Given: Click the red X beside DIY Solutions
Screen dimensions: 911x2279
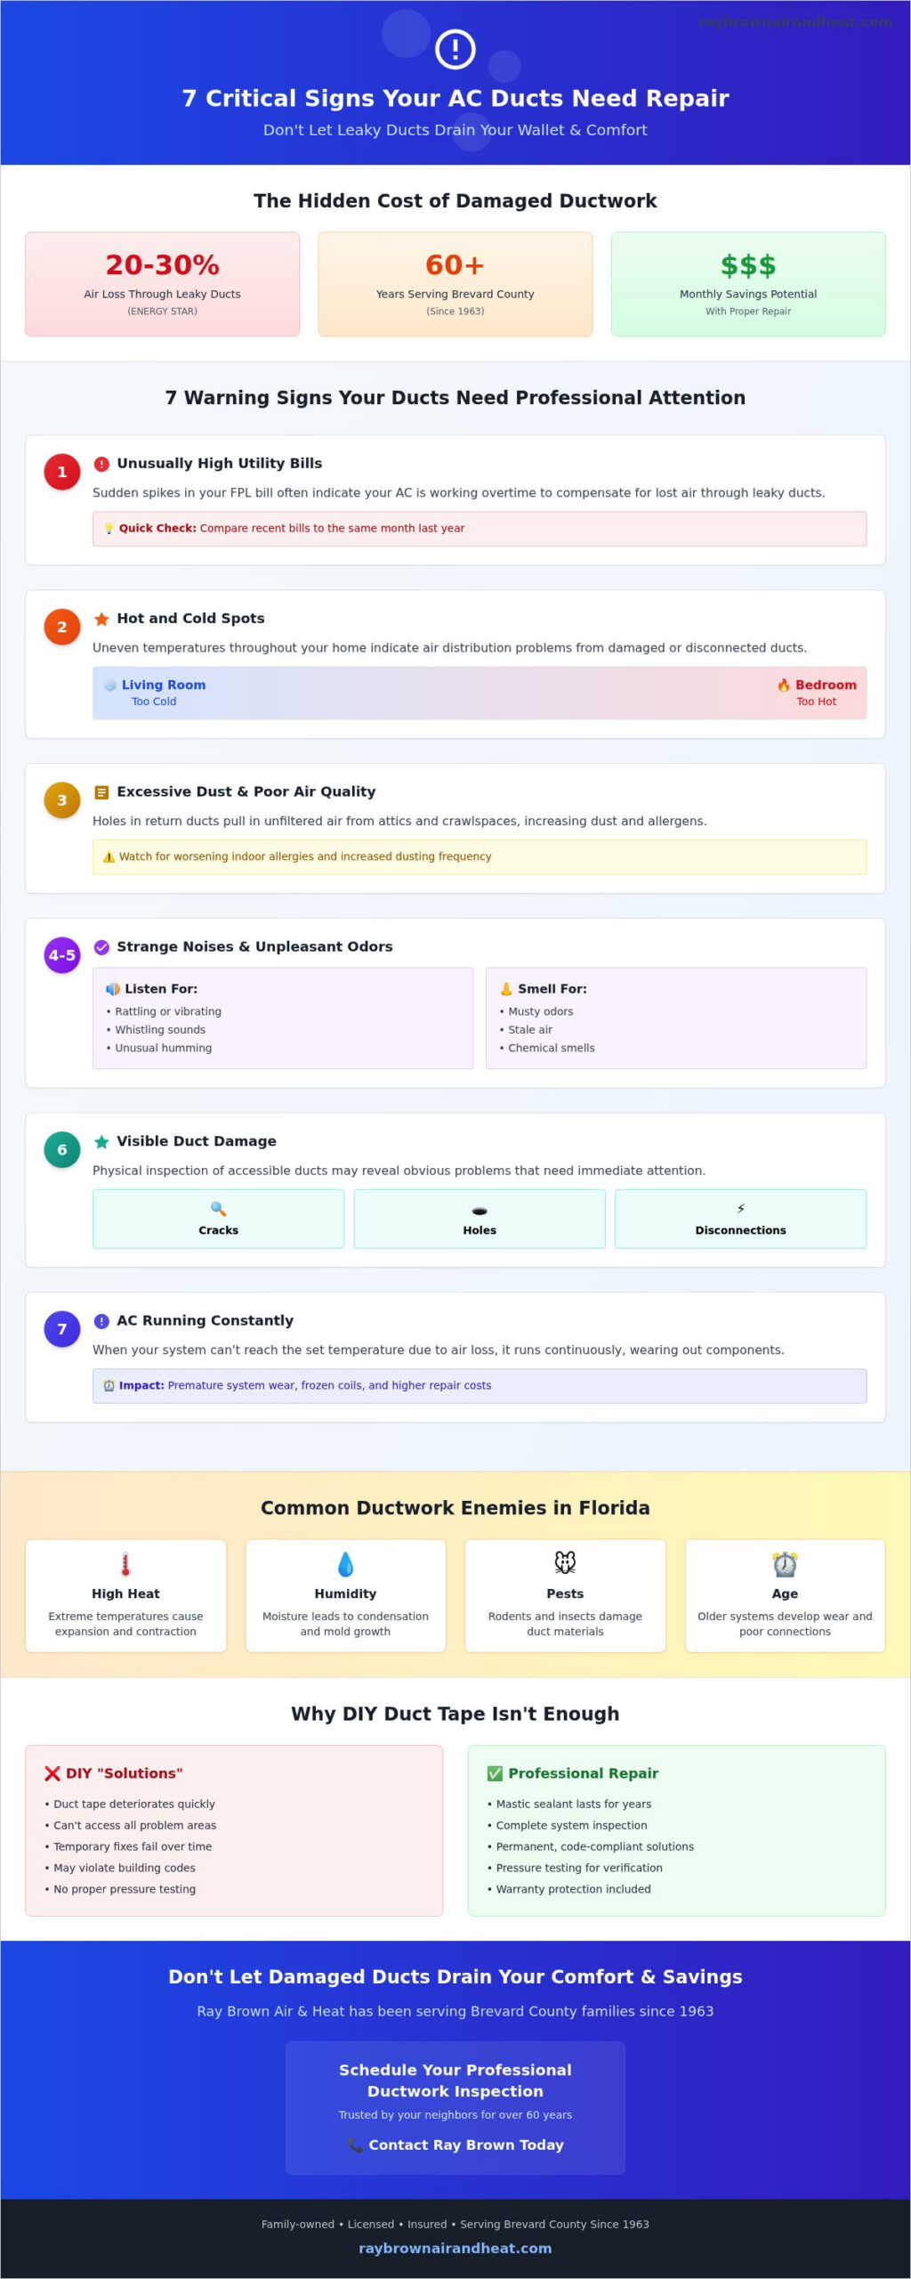Looking at the screenshot, I should coord(52,1773).
